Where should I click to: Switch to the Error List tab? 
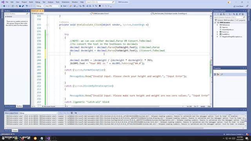pos(8,130)
